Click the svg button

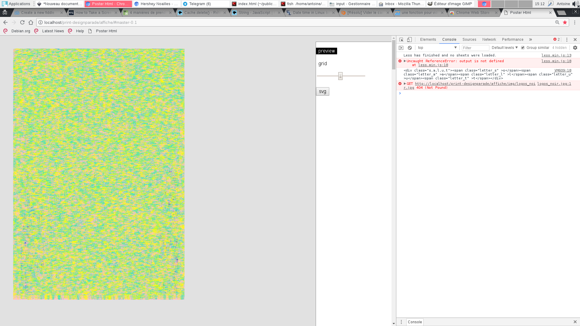[322, 91]
